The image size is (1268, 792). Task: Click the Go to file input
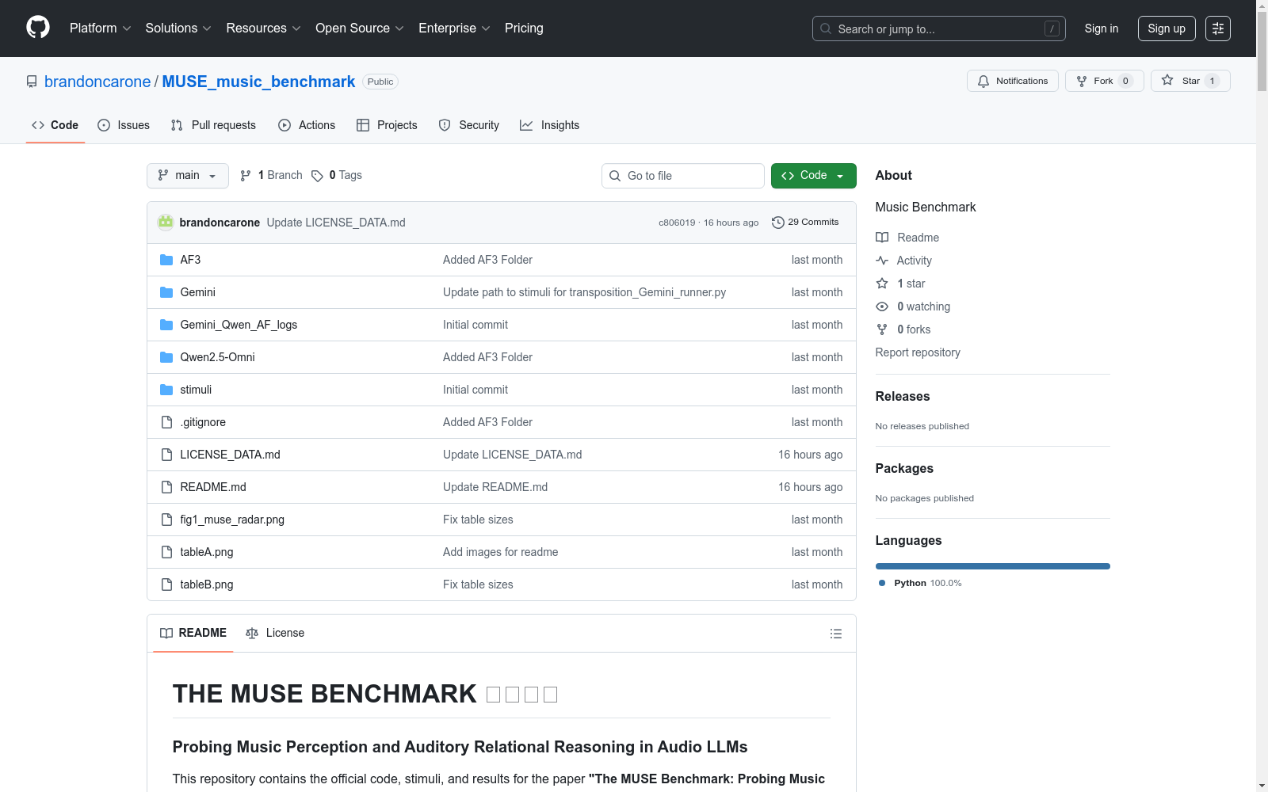(x=683, y=176)
